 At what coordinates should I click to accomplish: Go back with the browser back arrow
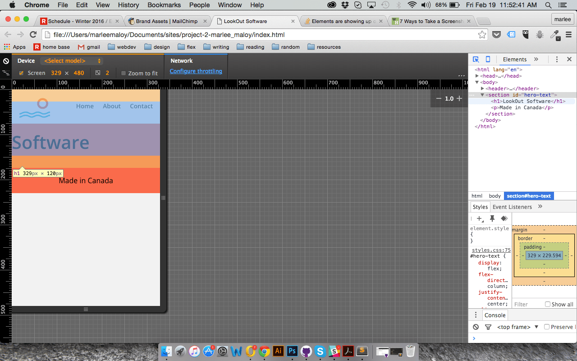pos(8,35)
